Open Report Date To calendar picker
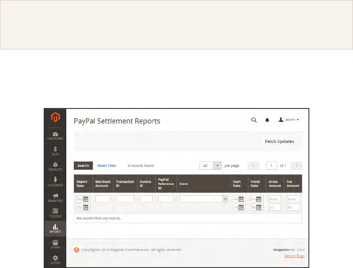Screen dimensions: 353x268 86,207
